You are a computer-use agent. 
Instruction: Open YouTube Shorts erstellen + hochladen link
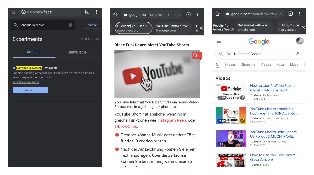(x=274, y=111)
